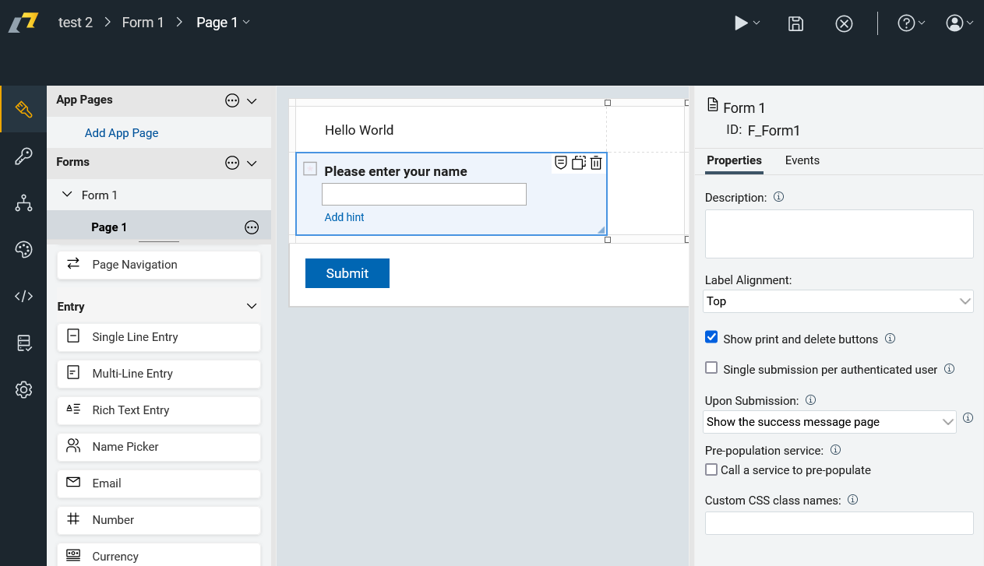Select the Properties tab

pyautogui.click(x=734, y=160)
